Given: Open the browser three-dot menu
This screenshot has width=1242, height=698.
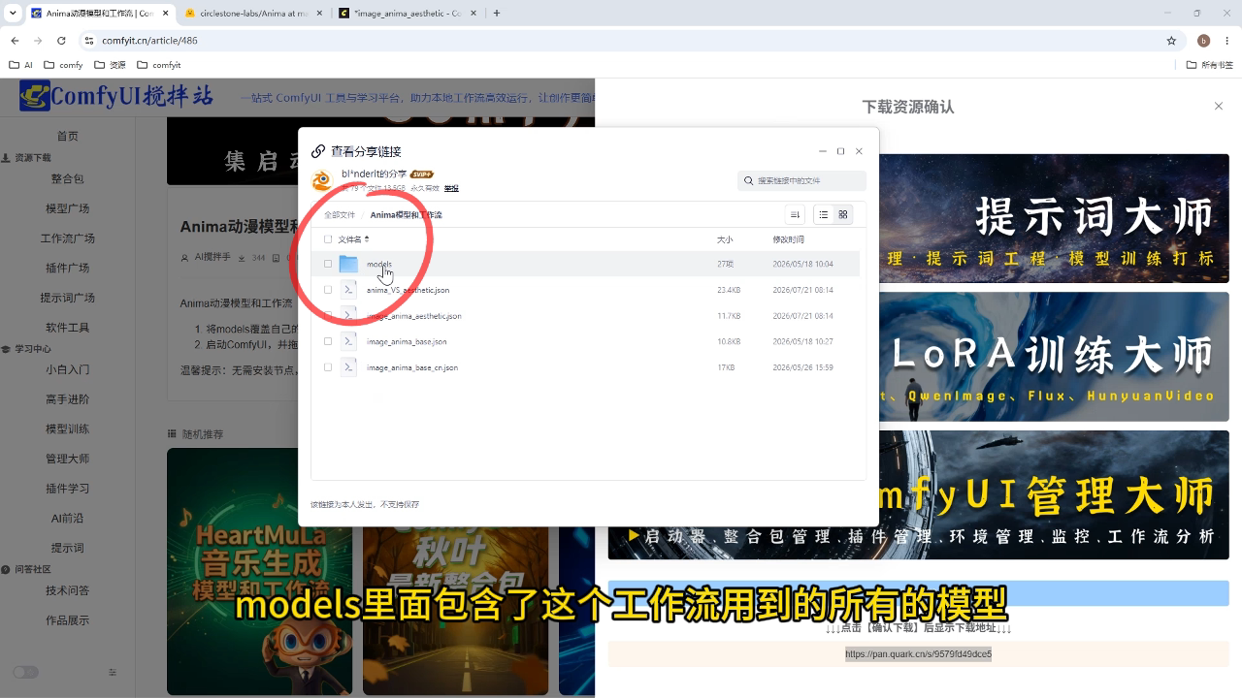Looking at the screenshot, I should tap(1227, 41).
